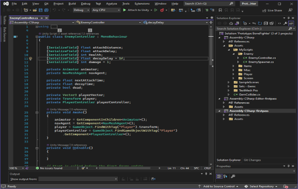Click notifications bell icon in status bar
298x189 pixels.
285,186
